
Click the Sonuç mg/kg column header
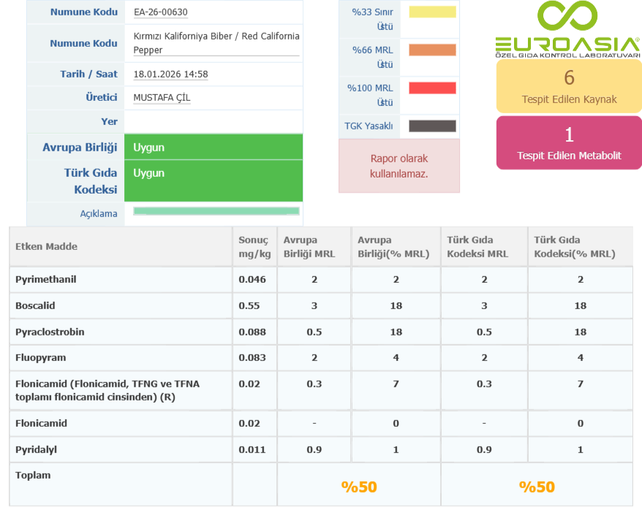254,247
